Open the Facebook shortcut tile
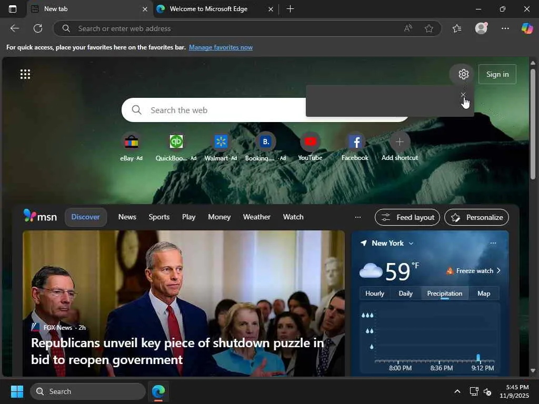Image resolution: width=539 pixels, height=404 pixels. point(355,147)
